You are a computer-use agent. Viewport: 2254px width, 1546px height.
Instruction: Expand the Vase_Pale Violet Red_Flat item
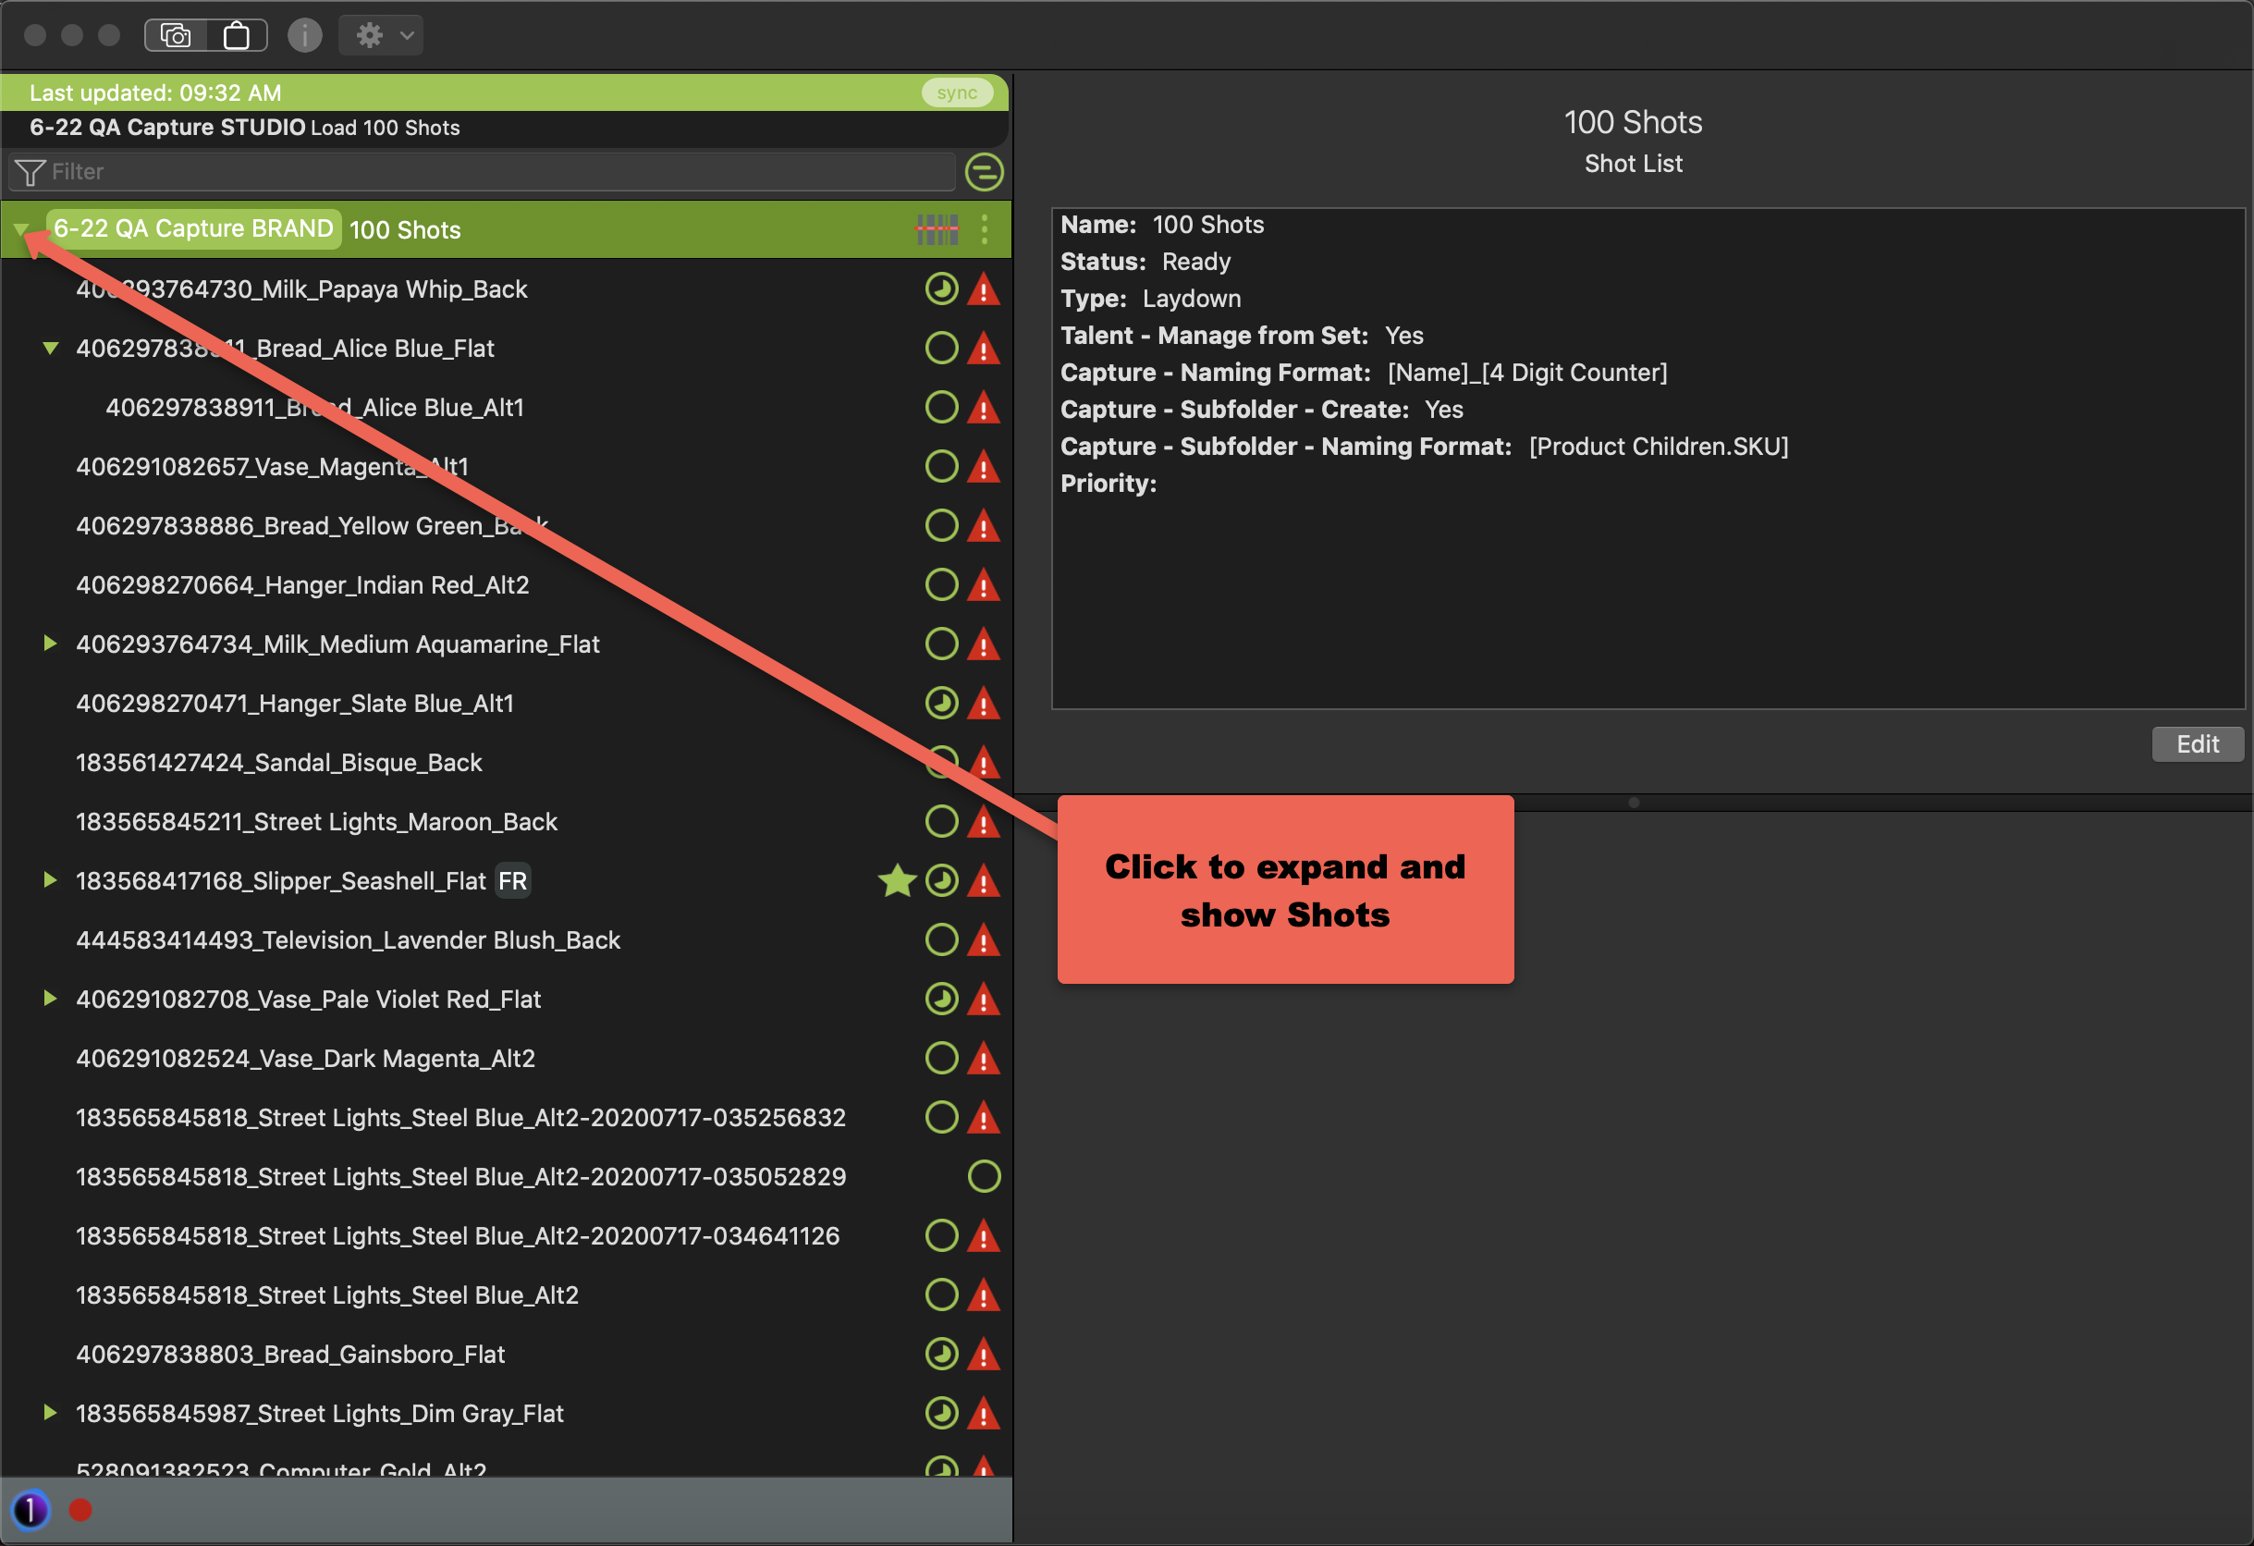pos(51,999)
